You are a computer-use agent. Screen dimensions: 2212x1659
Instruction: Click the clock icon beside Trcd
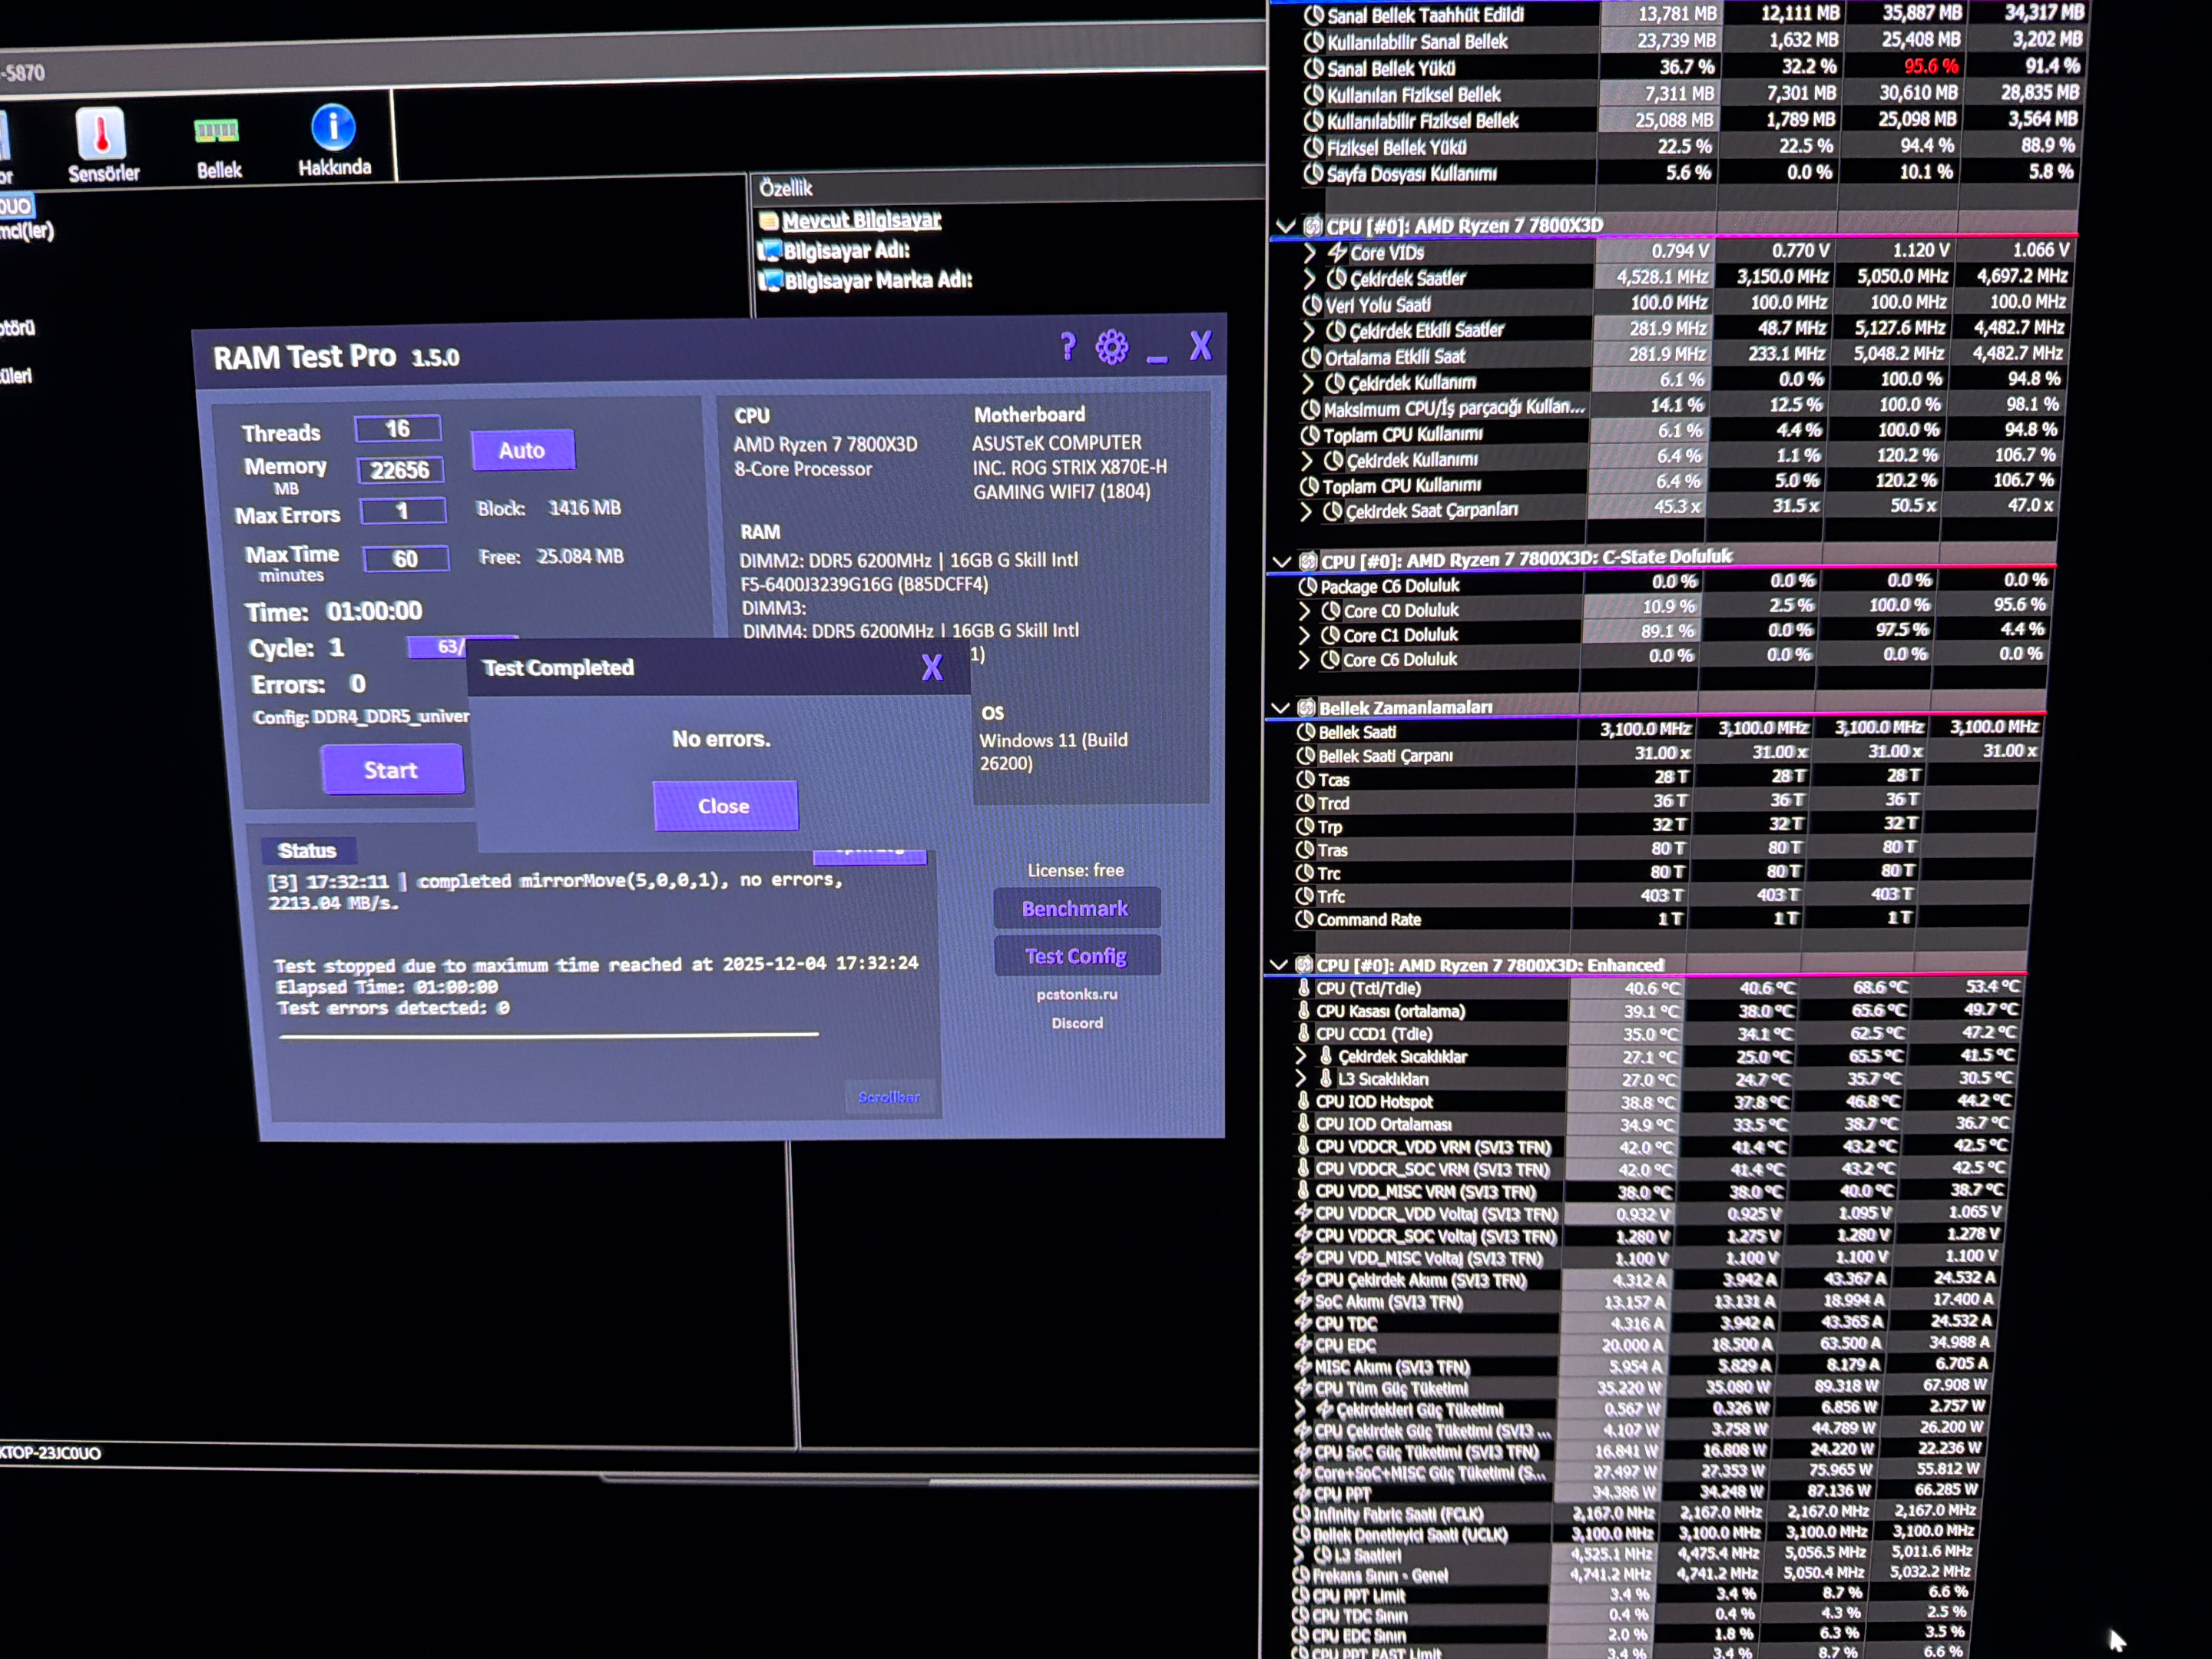tap(1305, 803)
